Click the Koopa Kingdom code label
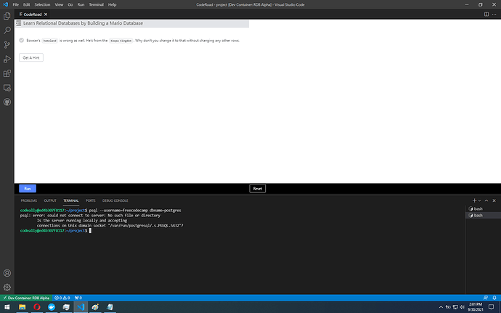Image resolution: width=501 pixels, height=313 pixels. coord(121,41)
